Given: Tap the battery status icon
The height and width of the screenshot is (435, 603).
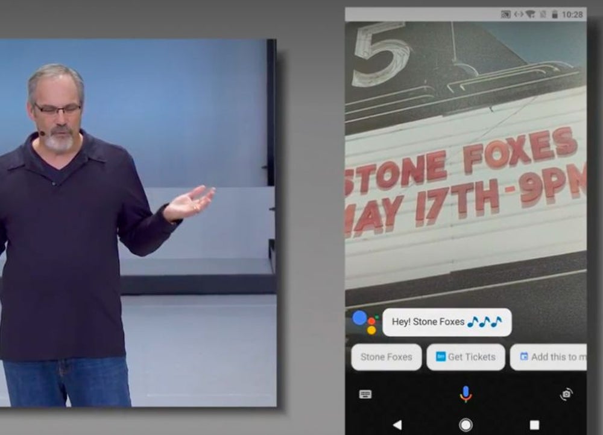Looking at the screenshot, I should click(555, 14).
